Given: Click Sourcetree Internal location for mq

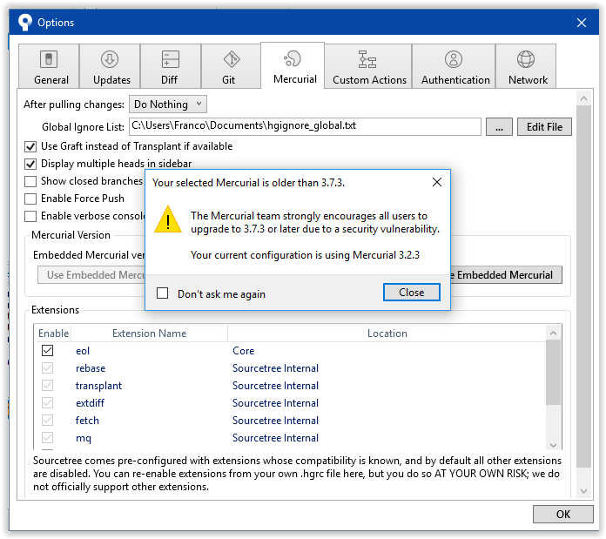Looking at the screenshot, I should 275,438.
